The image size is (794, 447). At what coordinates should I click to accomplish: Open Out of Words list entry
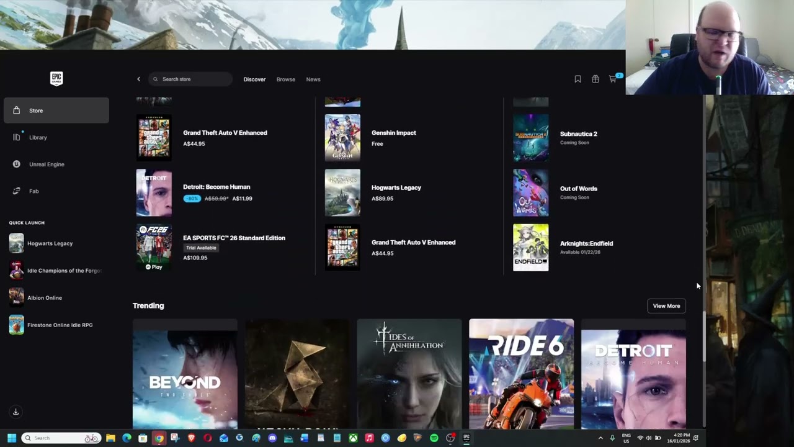(x=599, y=192)
